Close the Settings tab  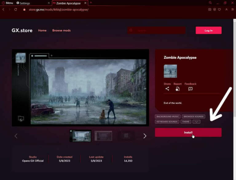49,3
